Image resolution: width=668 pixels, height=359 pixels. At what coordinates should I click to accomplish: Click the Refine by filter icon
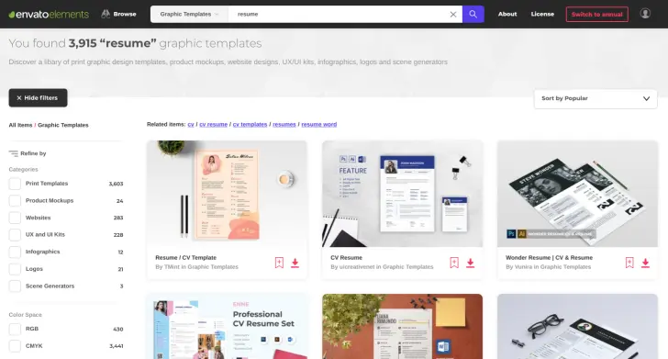13,153
